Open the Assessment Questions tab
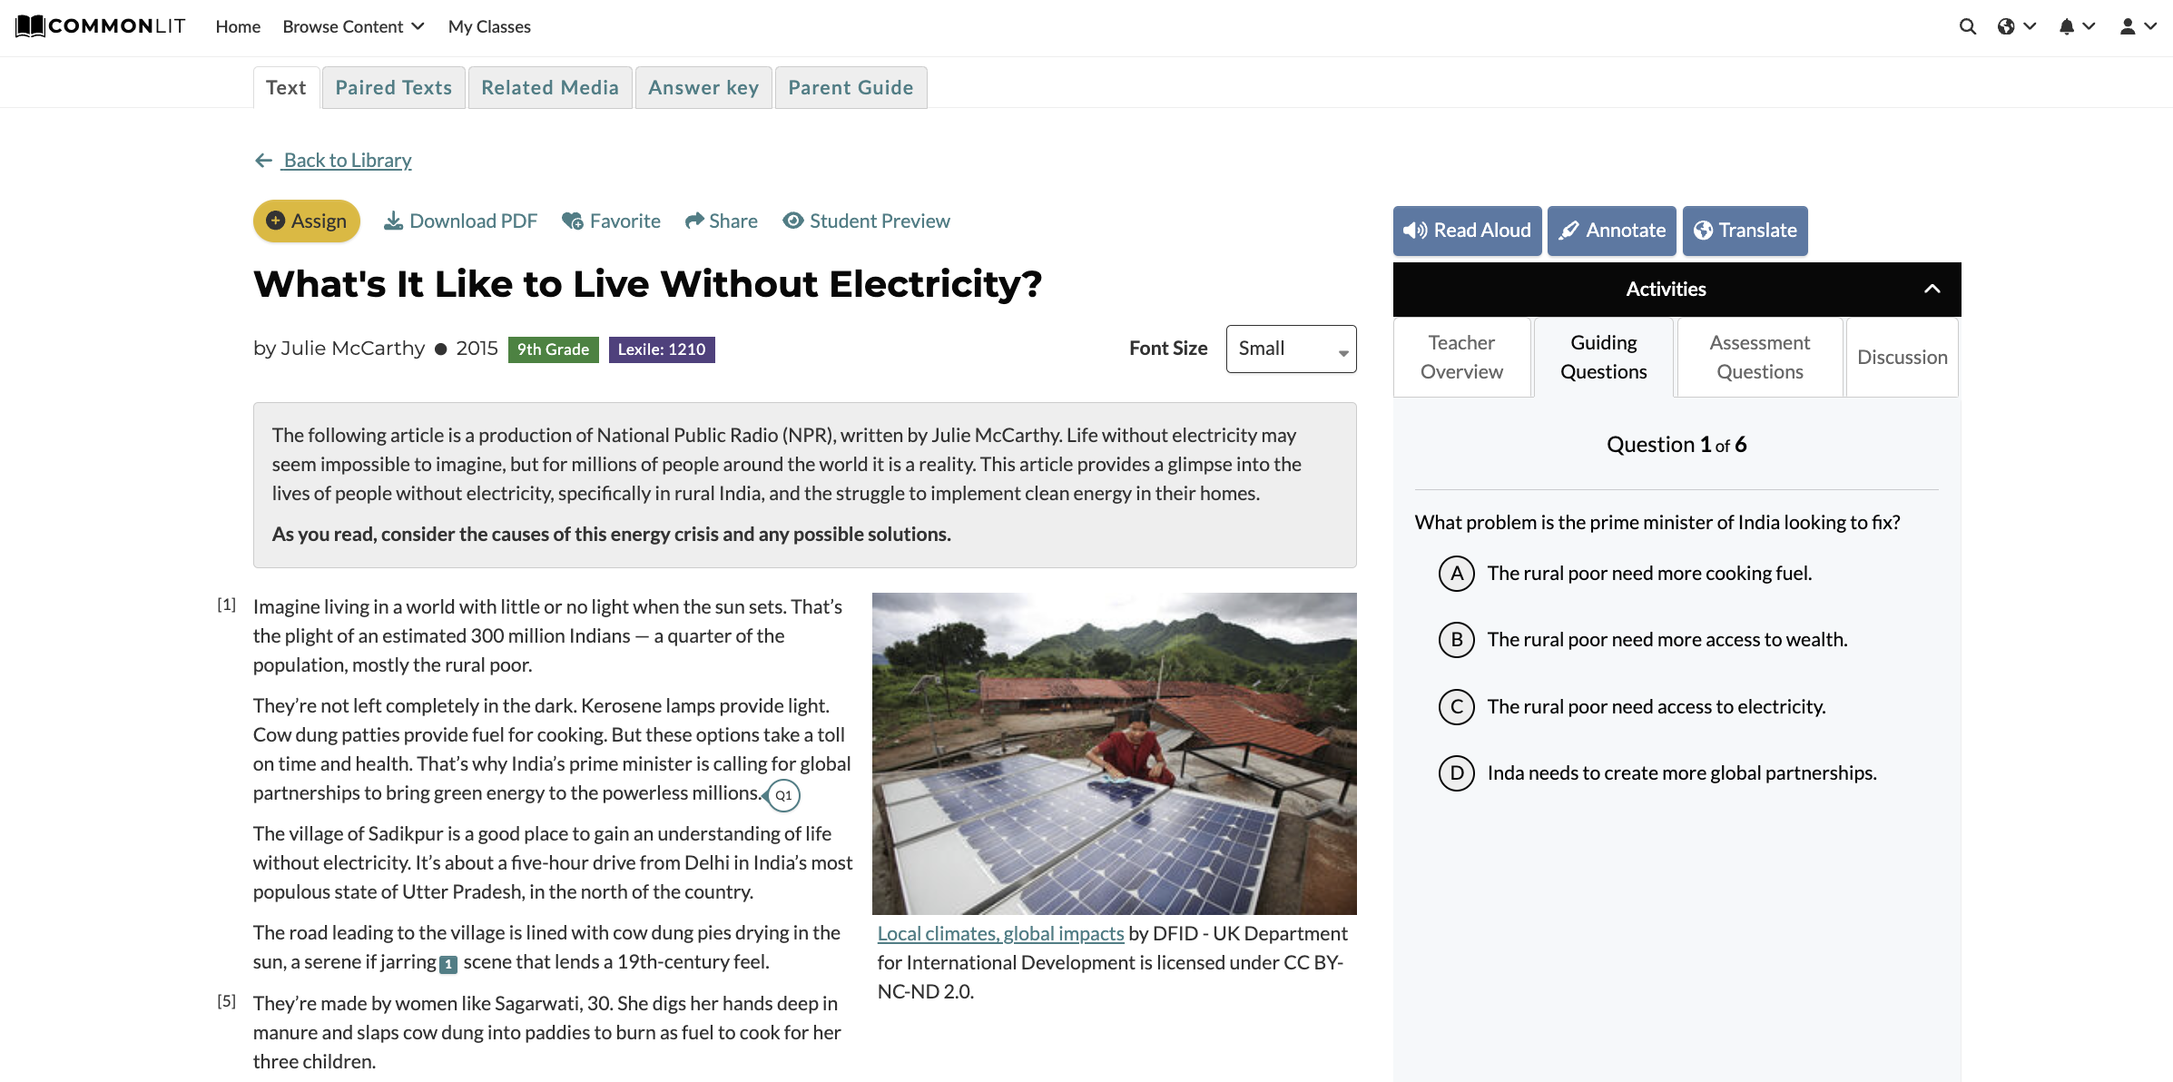2173x1082 pixels. point(1759,357)
